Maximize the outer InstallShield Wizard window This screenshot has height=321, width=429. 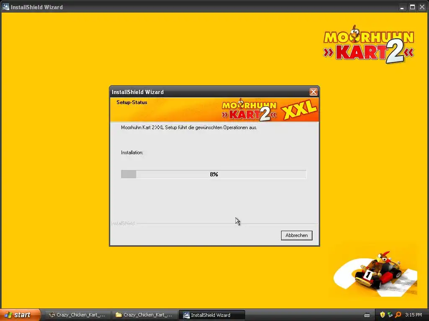pos(412,7)
